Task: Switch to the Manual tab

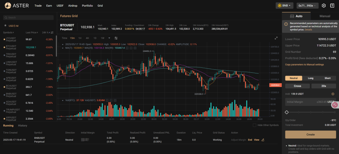Action: pyautogui.click(x=325, y=16)
